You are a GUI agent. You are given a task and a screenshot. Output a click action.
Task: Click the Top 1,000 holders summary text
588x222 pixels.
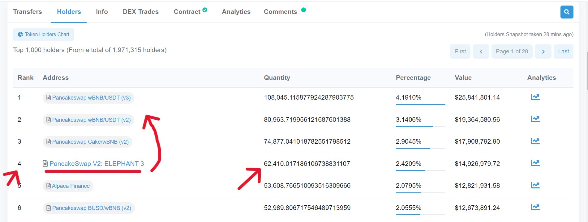[90, 50]
